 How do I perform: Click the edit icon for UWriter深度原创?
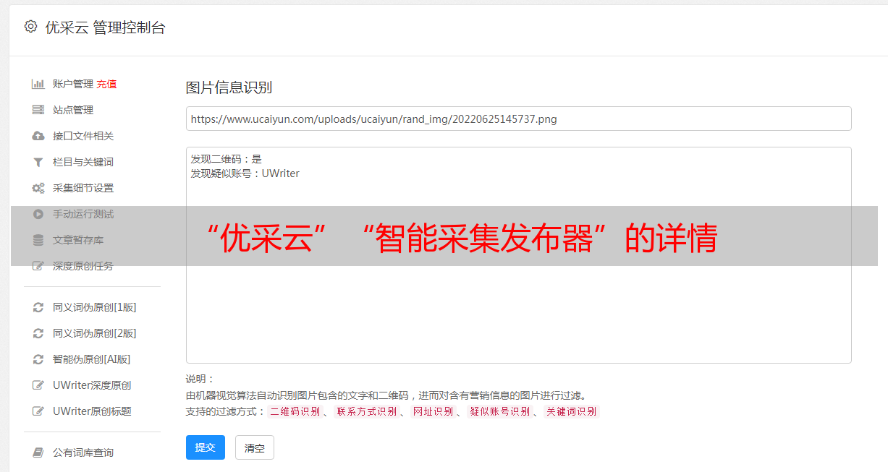click(x=38, y=385)
